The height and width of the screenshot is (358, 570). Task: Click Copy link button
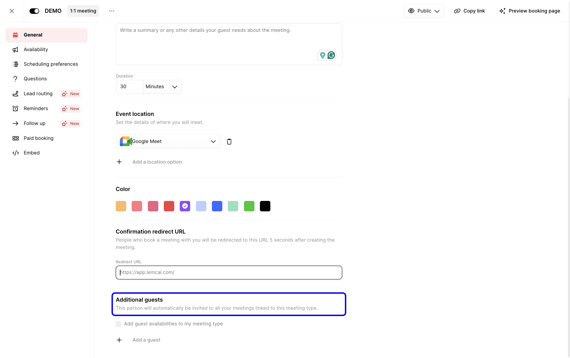pyautogui.click(x=469, y=11)
